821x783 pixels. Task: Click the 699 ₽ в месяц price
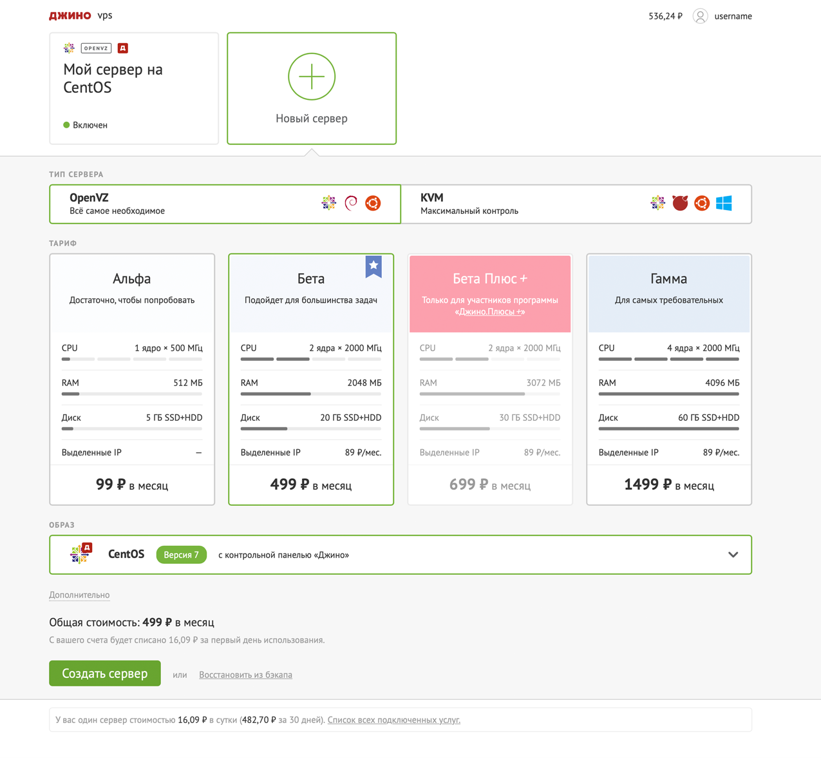(490, 485)
